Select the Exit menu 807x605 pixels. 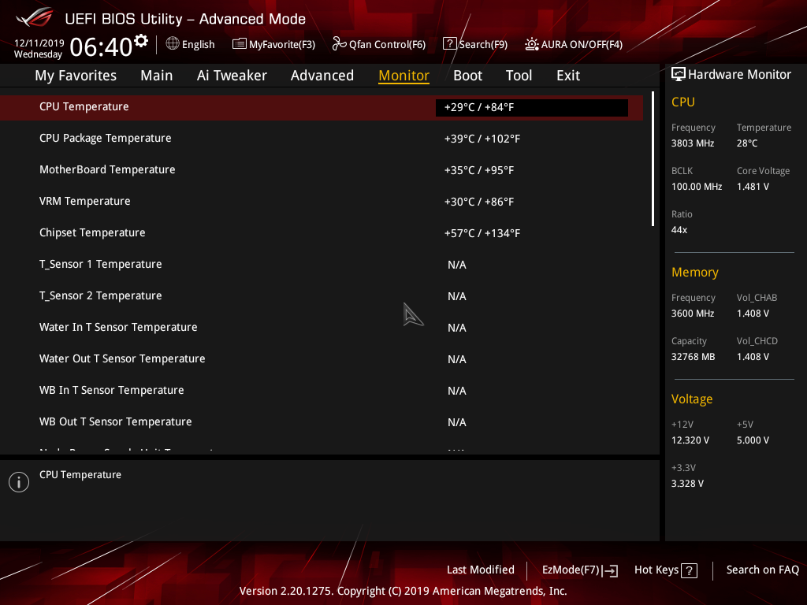tap(567, 75)
